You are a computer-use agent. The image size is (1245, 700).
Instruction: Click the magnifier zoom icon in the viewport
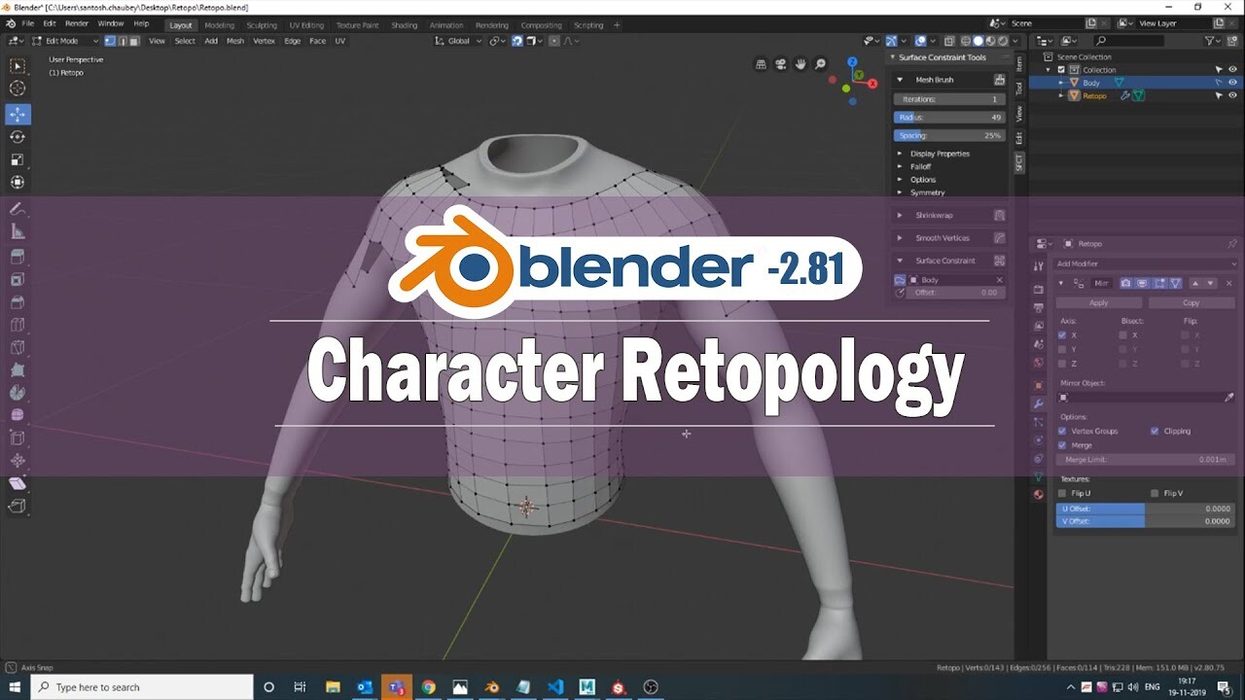click(x=820, y=63)
